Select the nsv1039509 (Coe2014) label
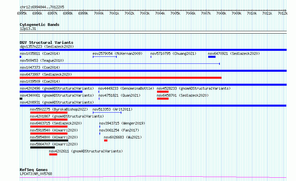The height and width of the screenshot is (181, 296). pos(40,81)
